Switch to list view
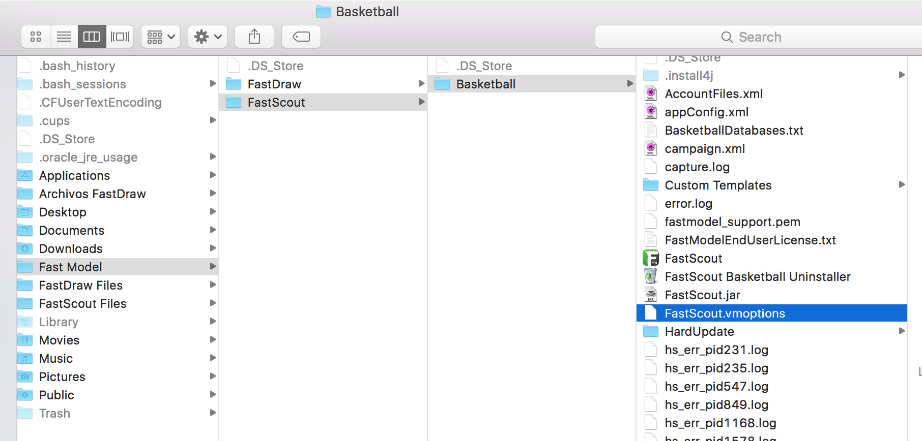Viewport: 922px width, 441px height. click(64, 37)
